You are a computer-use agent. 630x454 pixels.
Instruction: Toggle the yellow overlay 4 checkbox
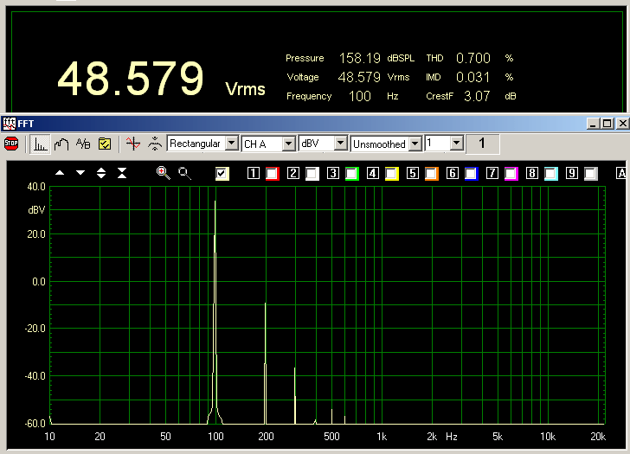pyautogui.click(x=392, y=174)
